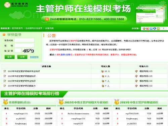
Task: Click the 考场入口 column header
Action: 144,67
